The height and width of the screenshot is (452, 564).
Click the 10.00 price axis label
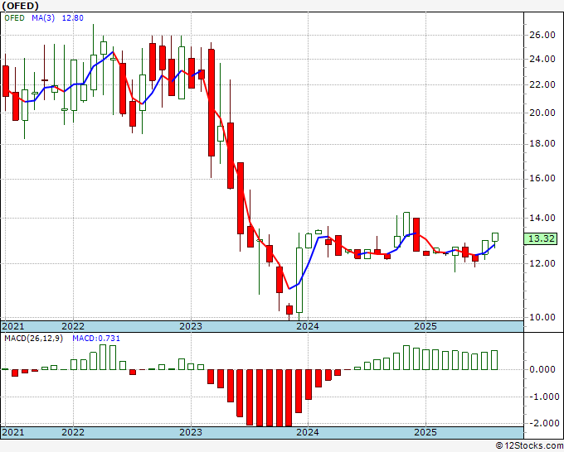542,317
